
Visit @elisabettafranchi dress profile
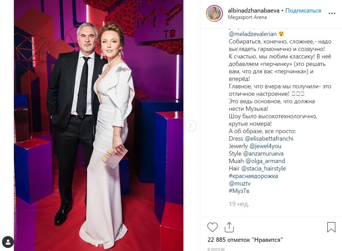click(x=269, y=139)
